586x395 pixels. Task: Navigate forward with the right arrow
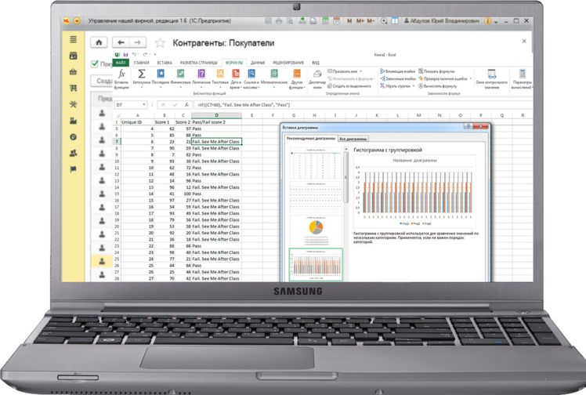coord(138,42)
